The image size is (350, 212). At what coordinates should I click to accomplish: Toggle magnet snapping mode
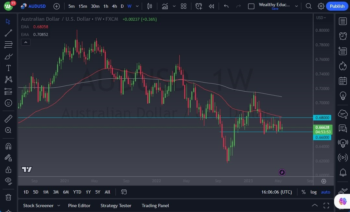[8, 146]
